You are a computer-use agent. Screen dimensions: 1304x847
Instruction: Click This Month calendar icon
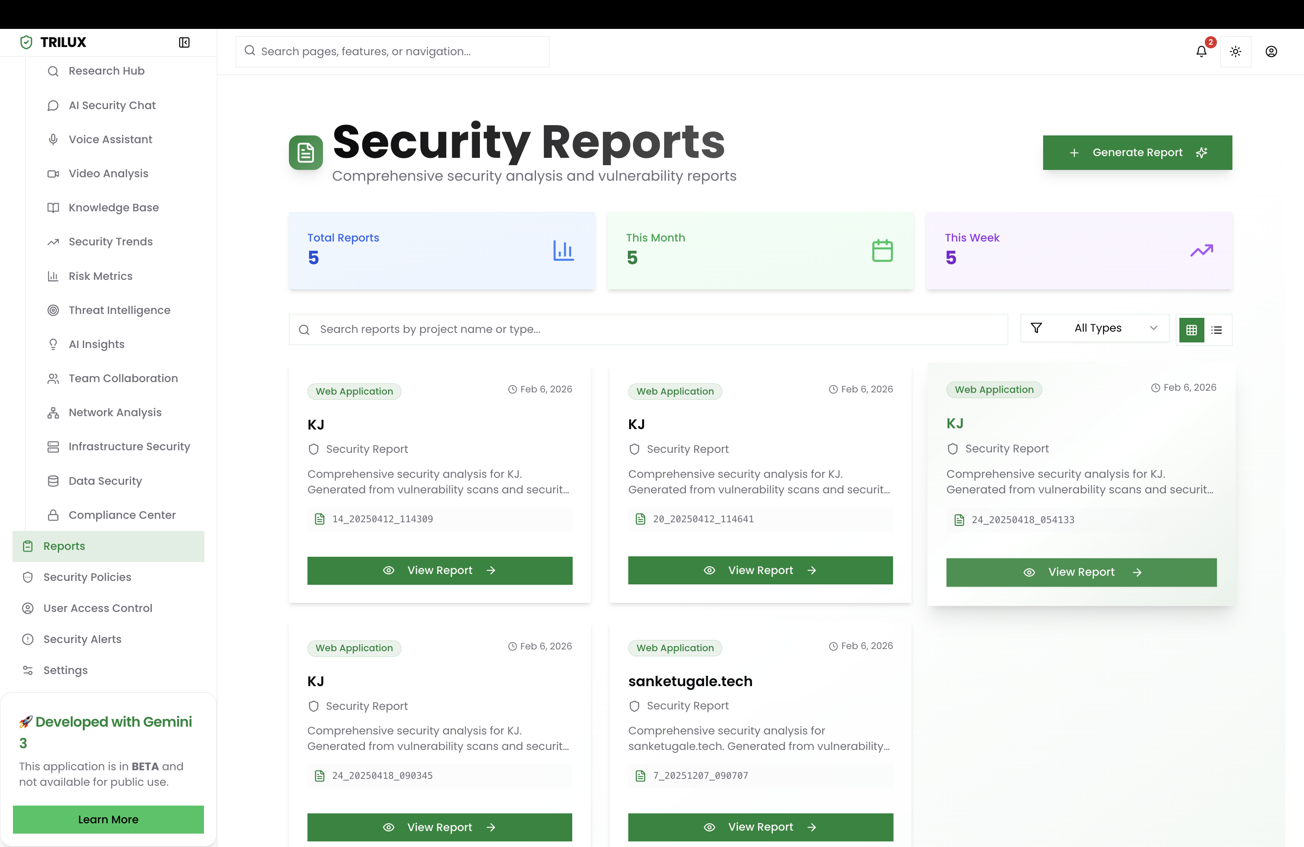click(882, 251)
